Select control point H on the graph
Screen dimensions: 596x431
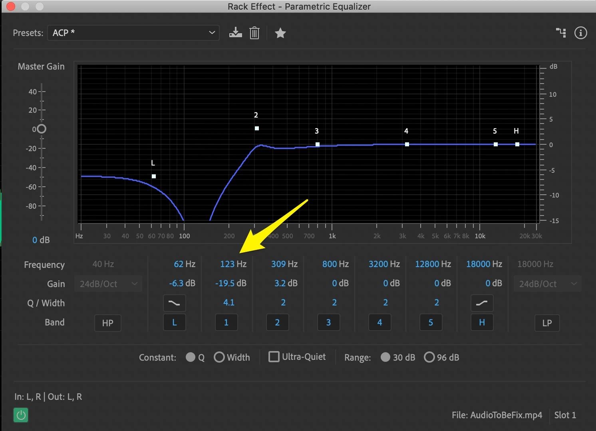click(517, 144)
